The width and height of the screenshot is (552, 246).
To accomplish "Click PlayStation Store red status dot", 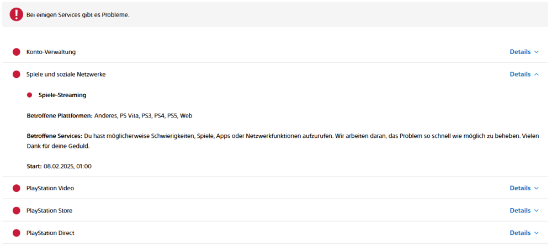I will click(x=17, y=211).
